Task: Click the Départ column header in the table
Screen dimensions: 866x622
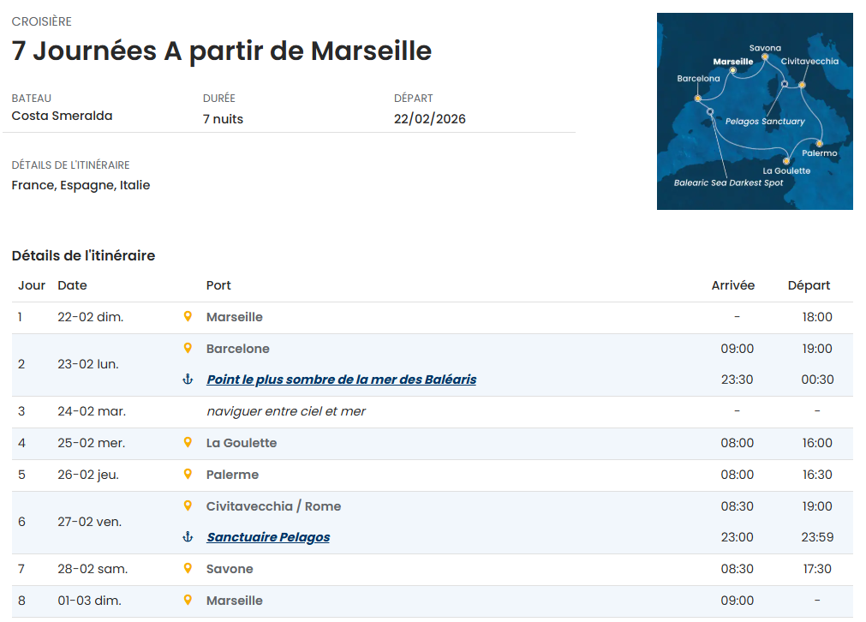Action: pos(809,285)
